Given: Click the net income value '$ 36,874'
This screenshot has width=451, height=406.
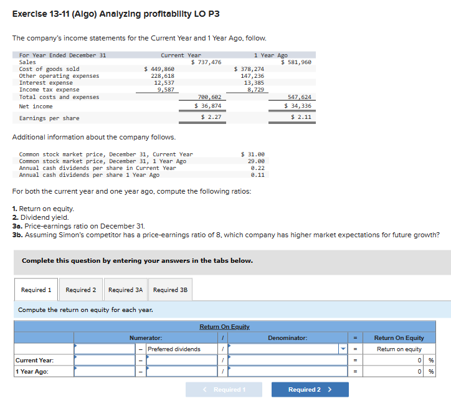Looking at the screenshot, I should (208, 106).
